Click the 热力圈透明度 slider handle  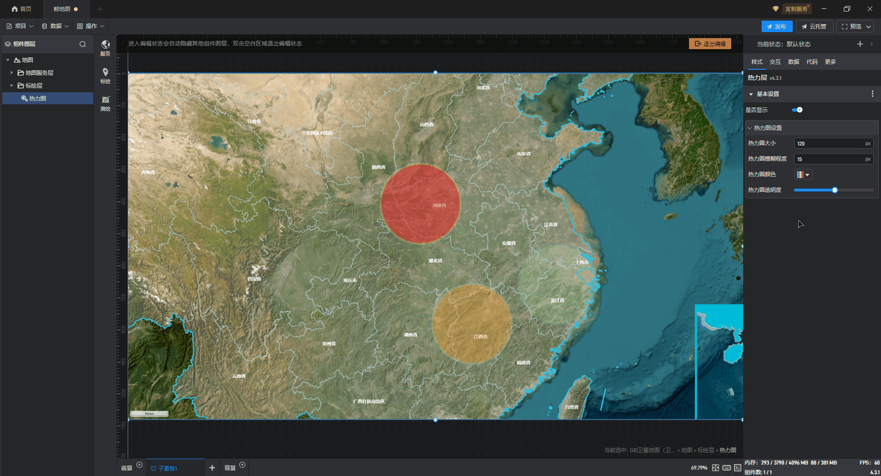click(x=835, y=190)
